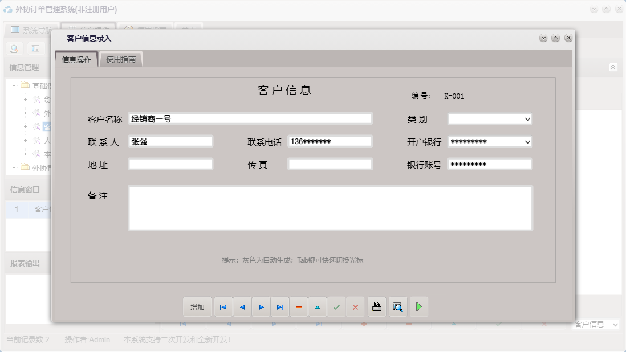This screenshot has height=352, width=626.
Task: Run the report with the green play icon
Action: click(x=418, y=307)
